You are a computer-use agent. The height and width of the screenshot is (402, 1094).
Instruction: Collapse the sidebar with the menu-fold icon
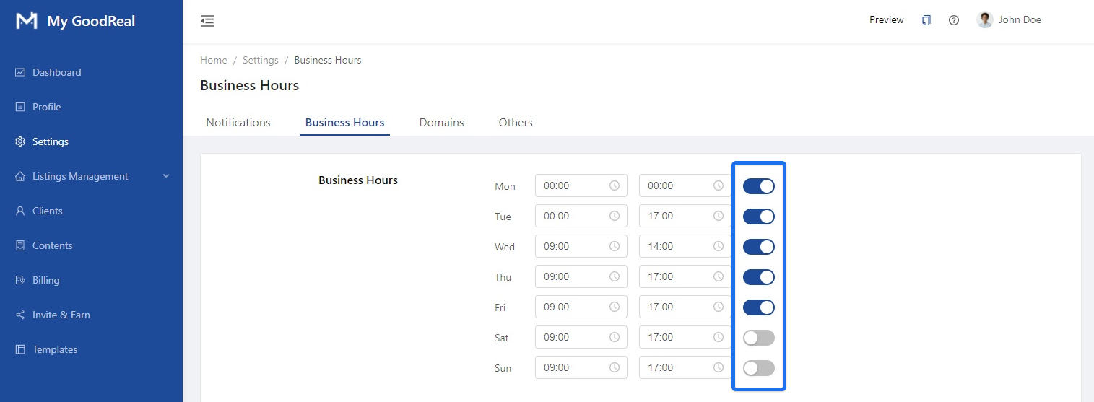[x=207, y=21]
